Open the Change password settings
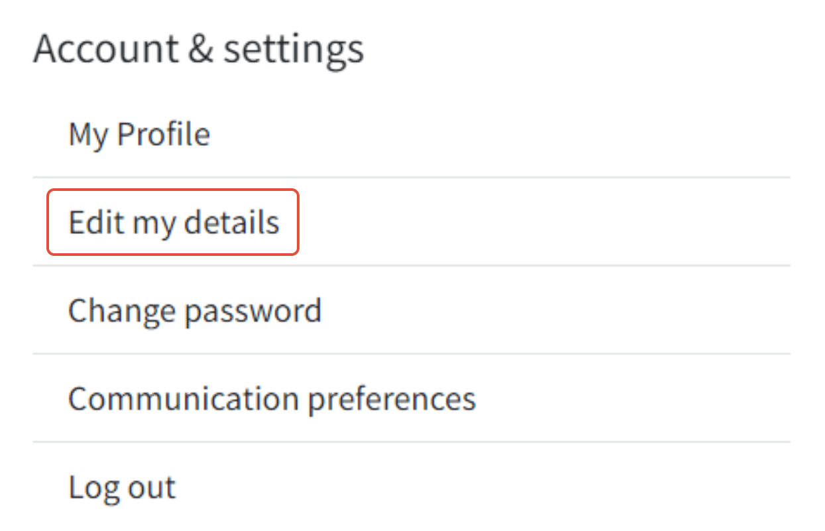Viewport: 825px width, 531px height. (195, 310)
